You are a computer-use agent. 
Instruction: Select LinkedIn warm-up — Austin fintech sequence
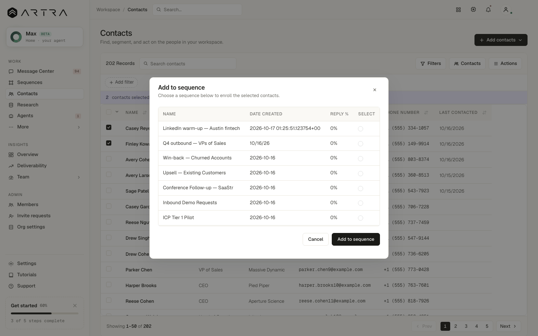tap(361, 129)
